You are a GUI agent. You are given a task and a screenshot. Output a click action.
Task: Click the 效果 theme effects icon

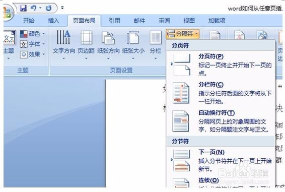[x=24, y=54]
